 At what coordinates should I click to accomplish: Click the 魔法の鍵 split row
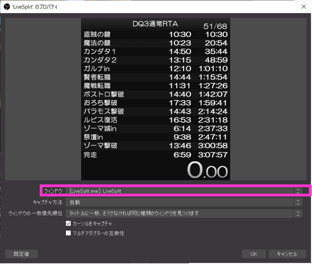(156, 43)
